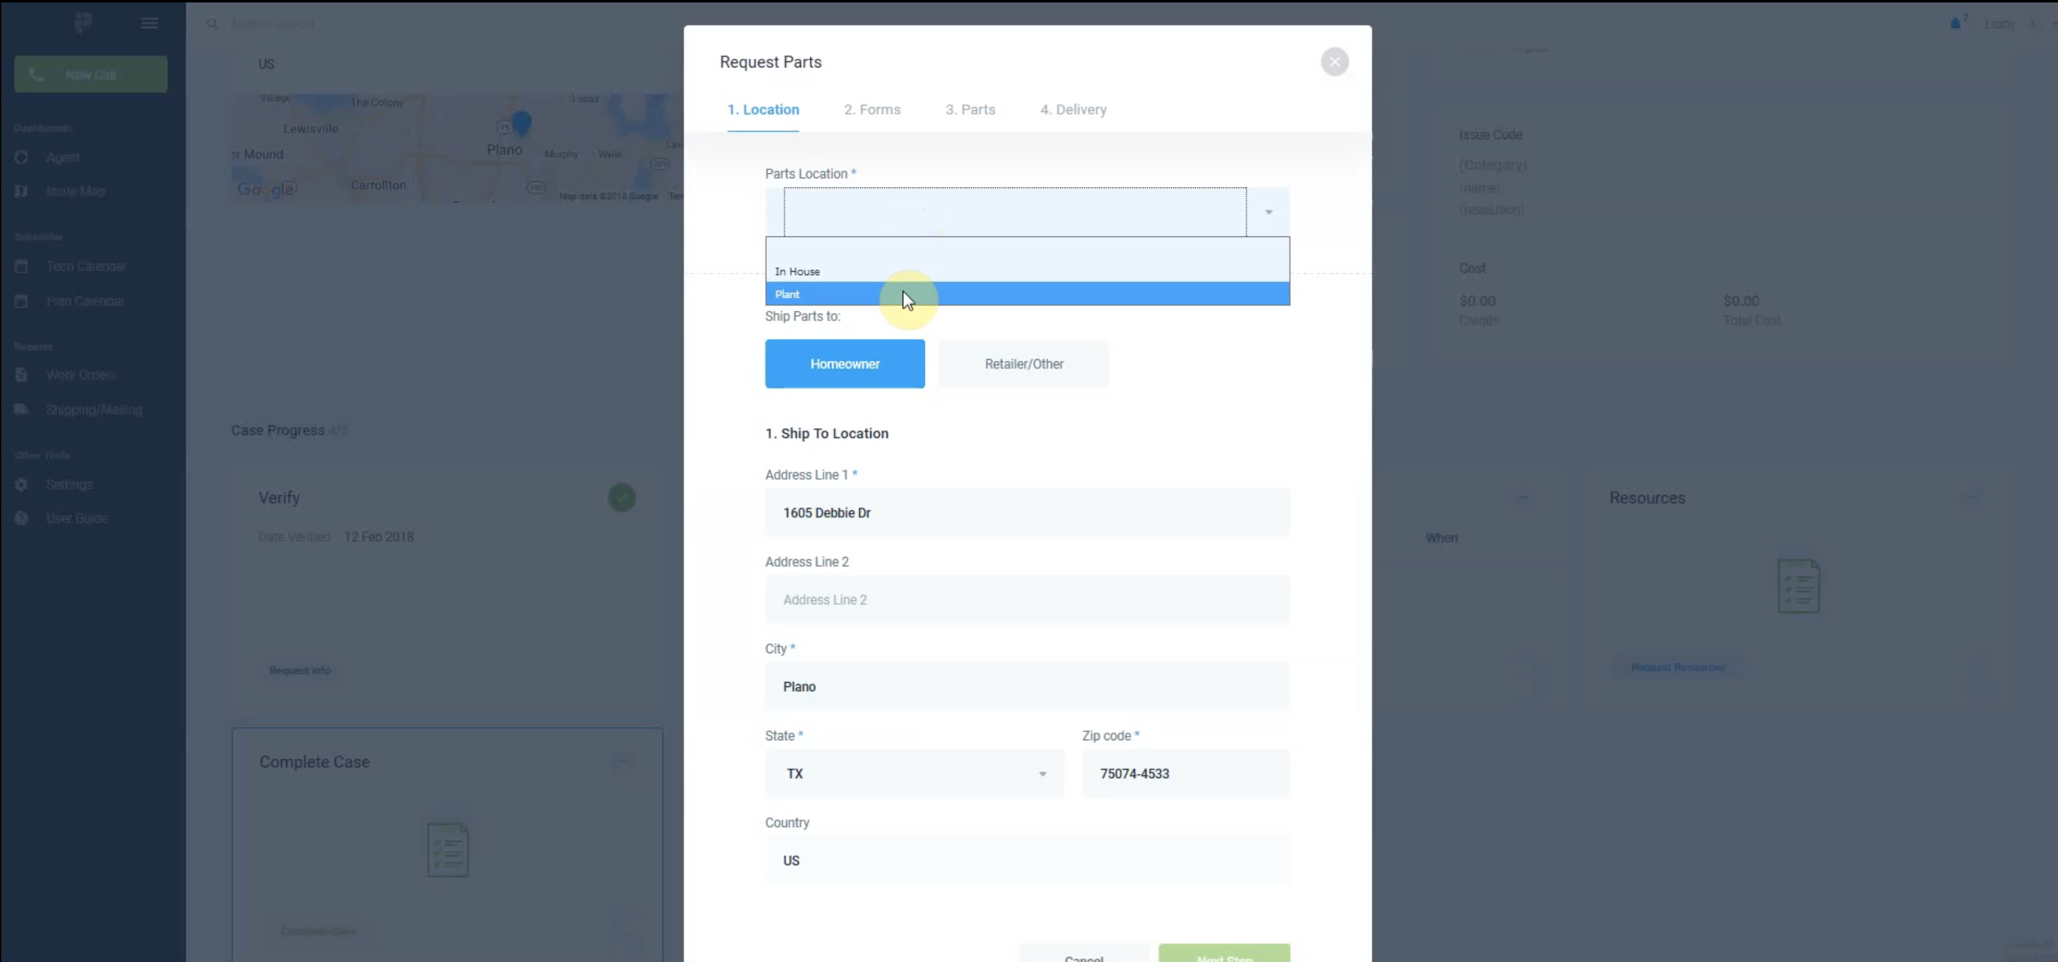2058x962 pixels.
Task: Click the search magnifier icon
Action: (211, 24)
